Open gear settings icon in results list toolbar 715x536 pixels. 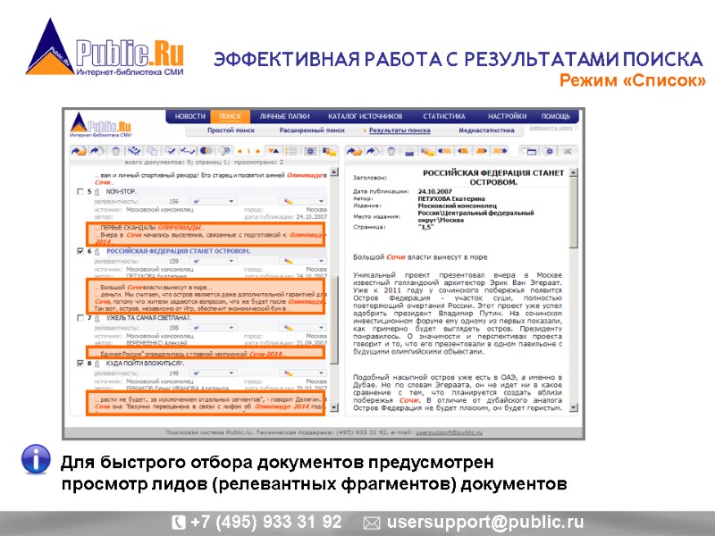pyautogui.click(x=310, y=151)
